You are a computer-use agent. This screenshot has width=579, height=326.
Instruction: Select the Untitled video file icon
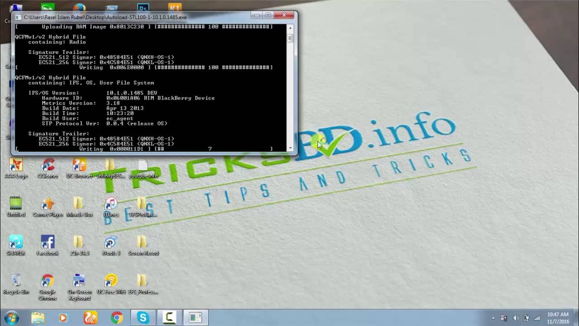tap(16, 206)
